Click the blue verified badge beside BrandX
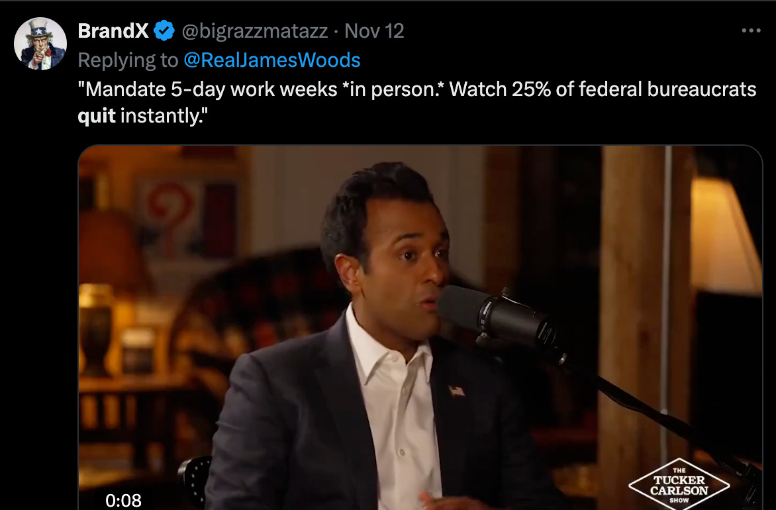The height and width of the screenshot is (510, 776). click(164, 30)
